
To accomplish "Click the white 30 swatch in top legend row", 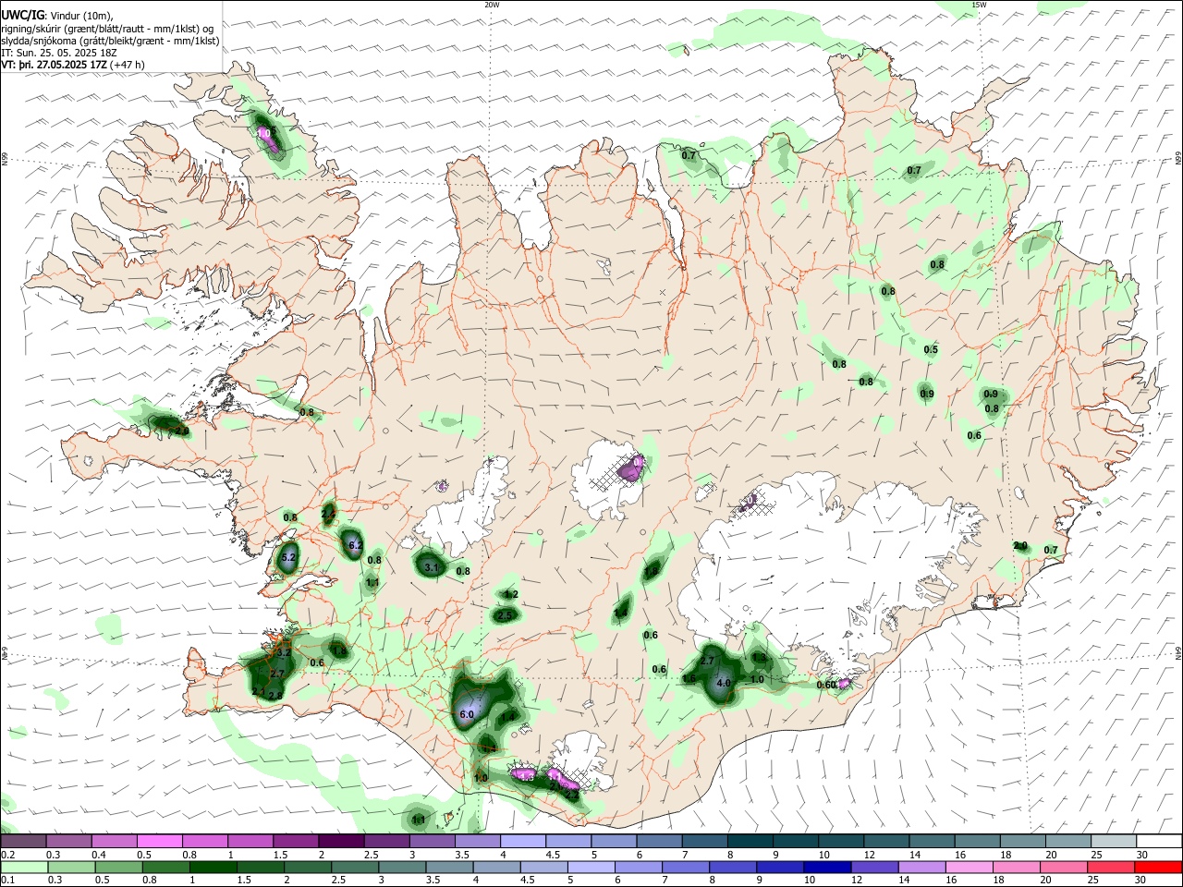I will tap(1159, 842).
